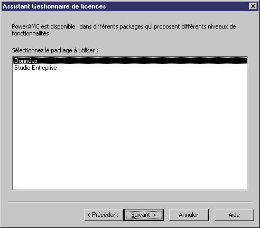Cancel the wizard with Annuler

click(x=189, y=215)
